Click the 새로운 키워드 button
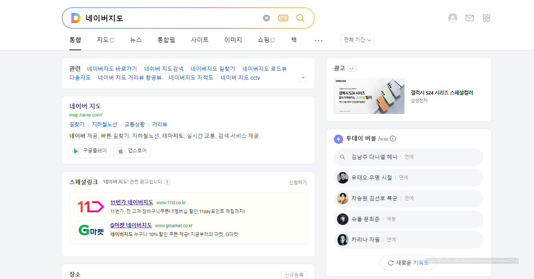The width and height of the screenshot is (534, 279). [x=408, y=263]
